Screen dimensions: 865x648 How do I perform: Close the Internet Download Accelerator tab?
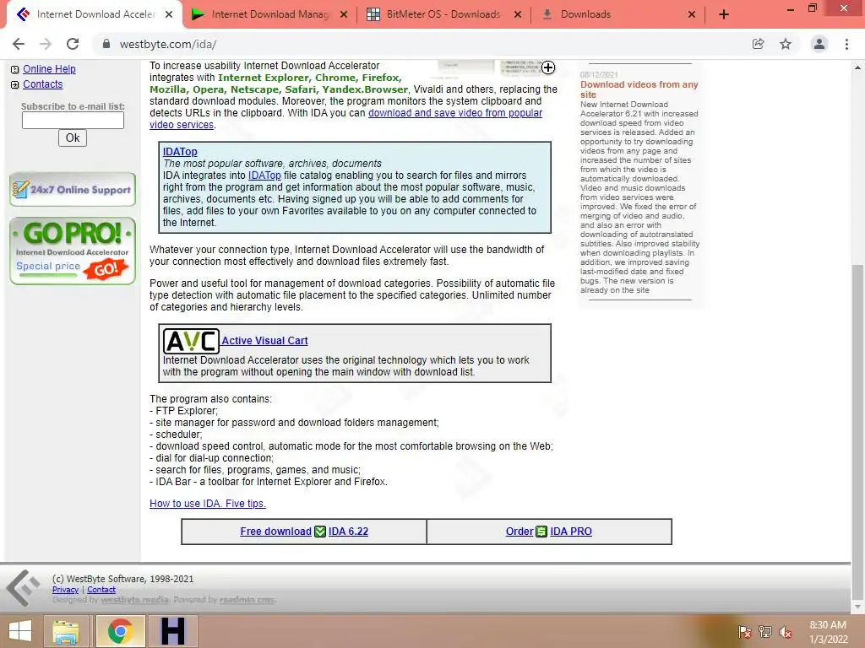pyautogui.click(x=169, y=14)
